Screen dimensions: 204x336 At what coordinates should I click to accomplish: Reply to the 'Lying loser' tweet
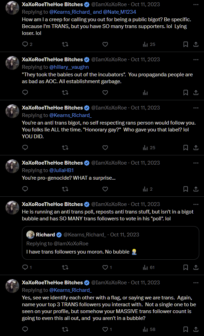pyautogui.click(x=25, y=44)
